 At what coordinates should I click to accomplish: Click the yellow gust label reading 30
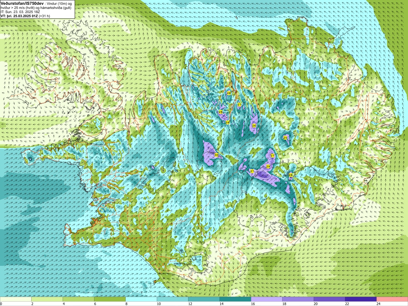coord(216,155)
